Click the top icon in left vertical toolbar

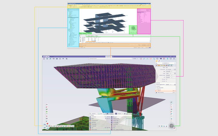[x=47, y=105]
